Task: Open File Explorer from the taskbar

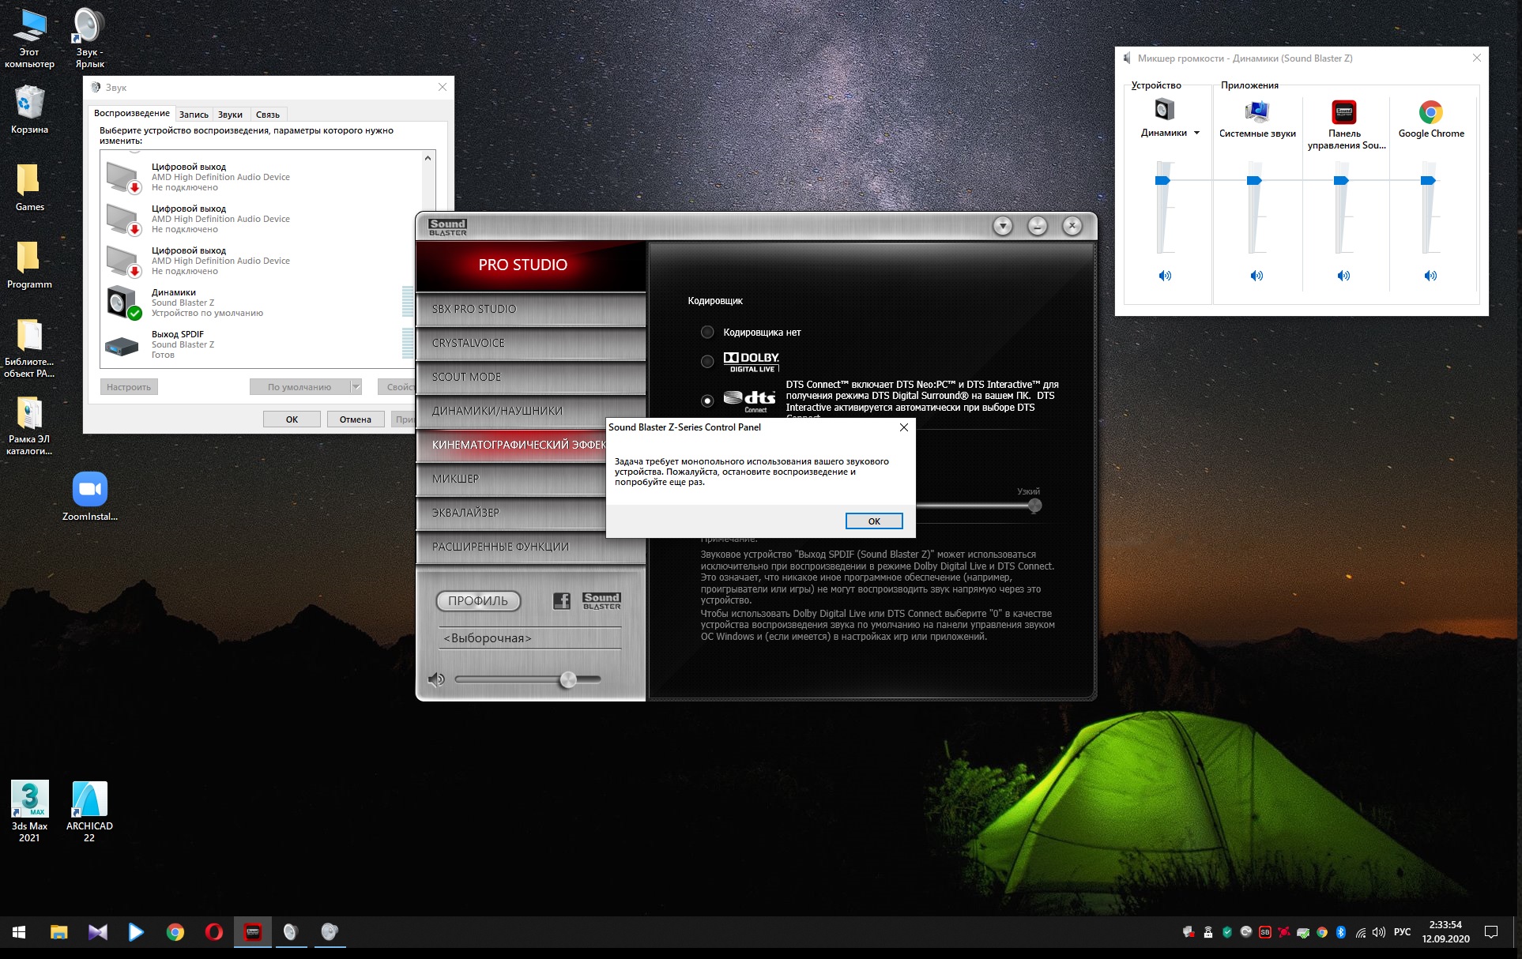Action: tap(58, 932)
